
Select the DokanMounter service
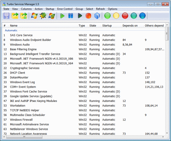coord(84,78)
